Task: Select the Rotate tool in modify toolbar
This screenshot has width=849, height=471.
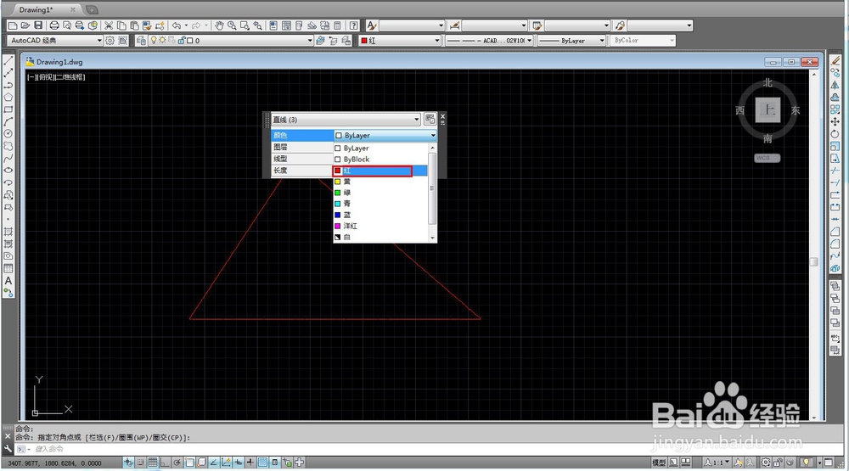Action: (x=835, y=134)
